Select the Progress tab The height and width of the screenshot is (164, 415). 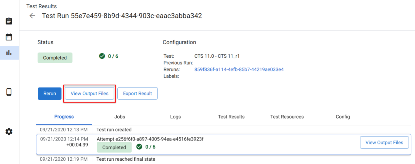(x=64, y=117)
